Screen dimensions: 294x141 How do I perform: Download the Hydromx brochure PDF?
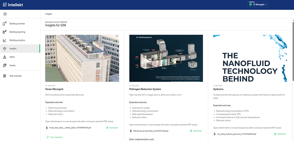[280, 134]
